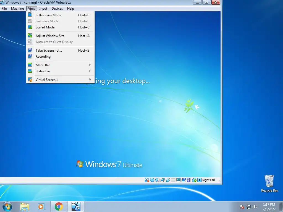Open the Help menu

pos(70,9)
